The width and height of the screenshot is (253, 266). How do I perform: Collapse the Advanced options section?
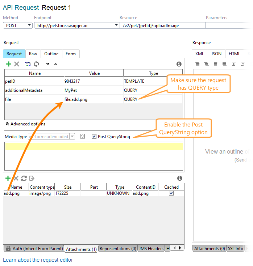point(25,124)
